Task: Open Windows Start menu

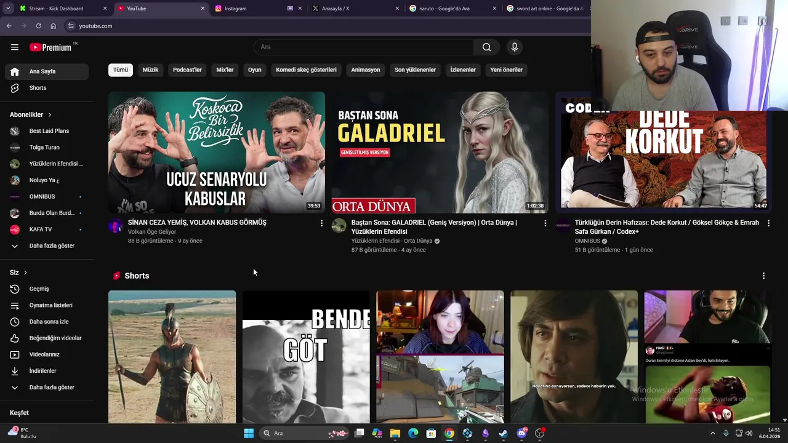Action: (x=249, y=433)
